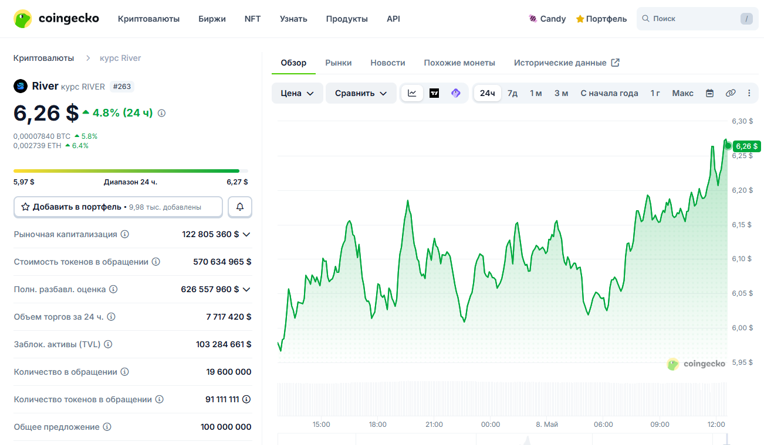Click the 122 805 360 $ market cap value
764x445 pixels.
tap(211, 234)
